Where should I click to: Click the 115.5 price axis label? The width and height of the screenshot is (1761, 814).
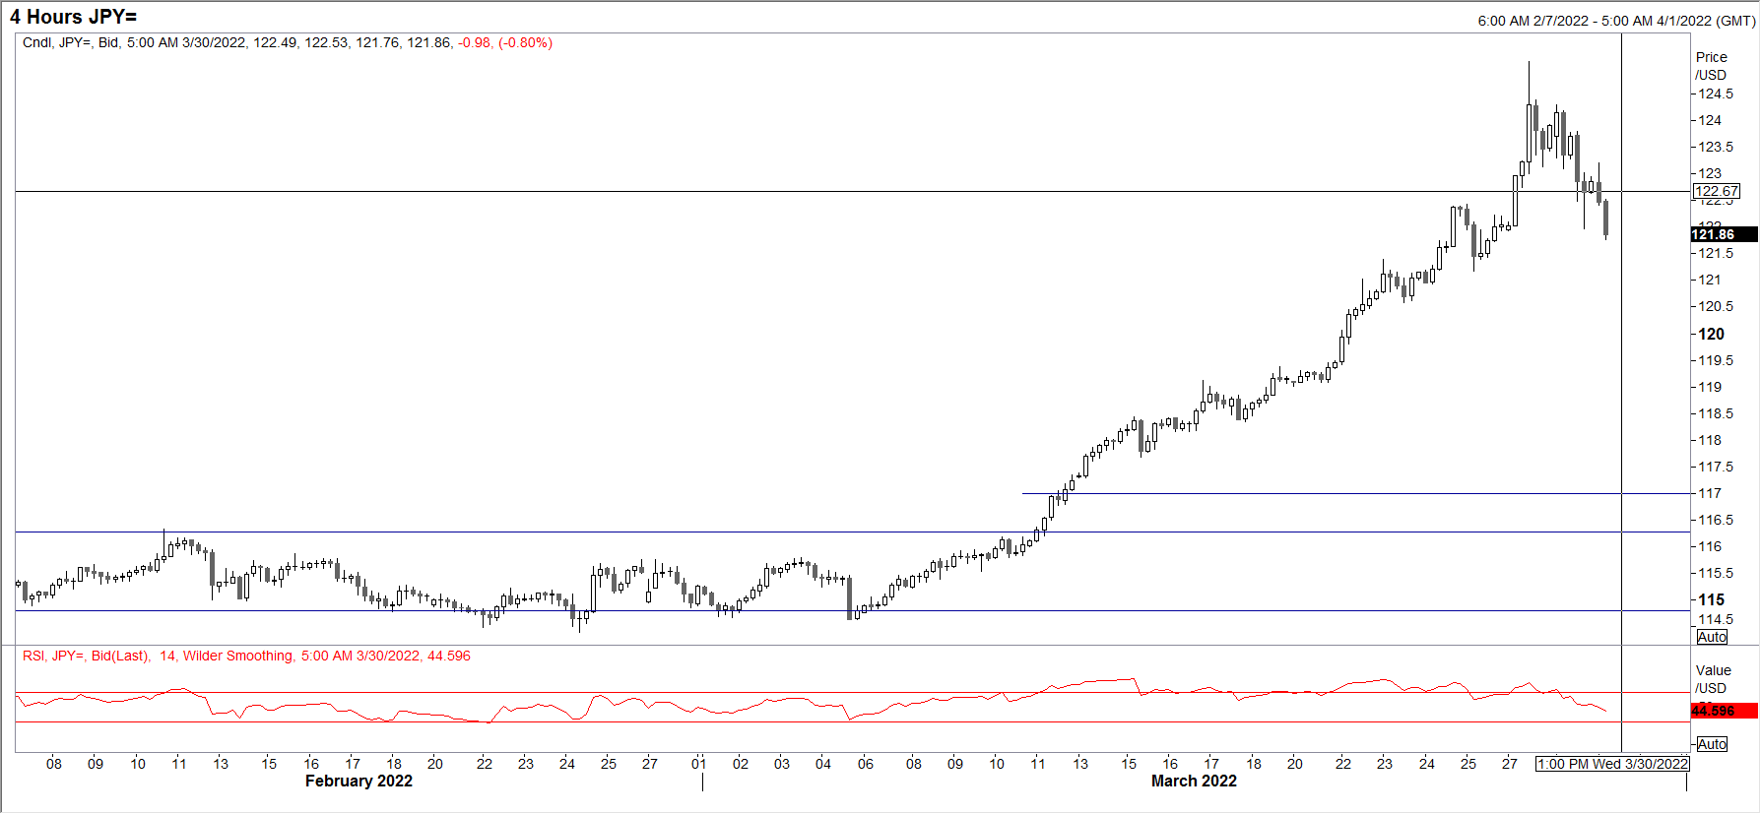point(1716,573)
